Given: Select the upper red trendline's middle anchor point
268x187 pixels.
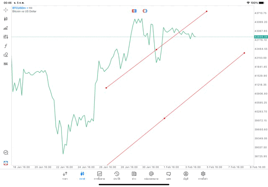Looking at the screenshot, I should pos(157,50).
